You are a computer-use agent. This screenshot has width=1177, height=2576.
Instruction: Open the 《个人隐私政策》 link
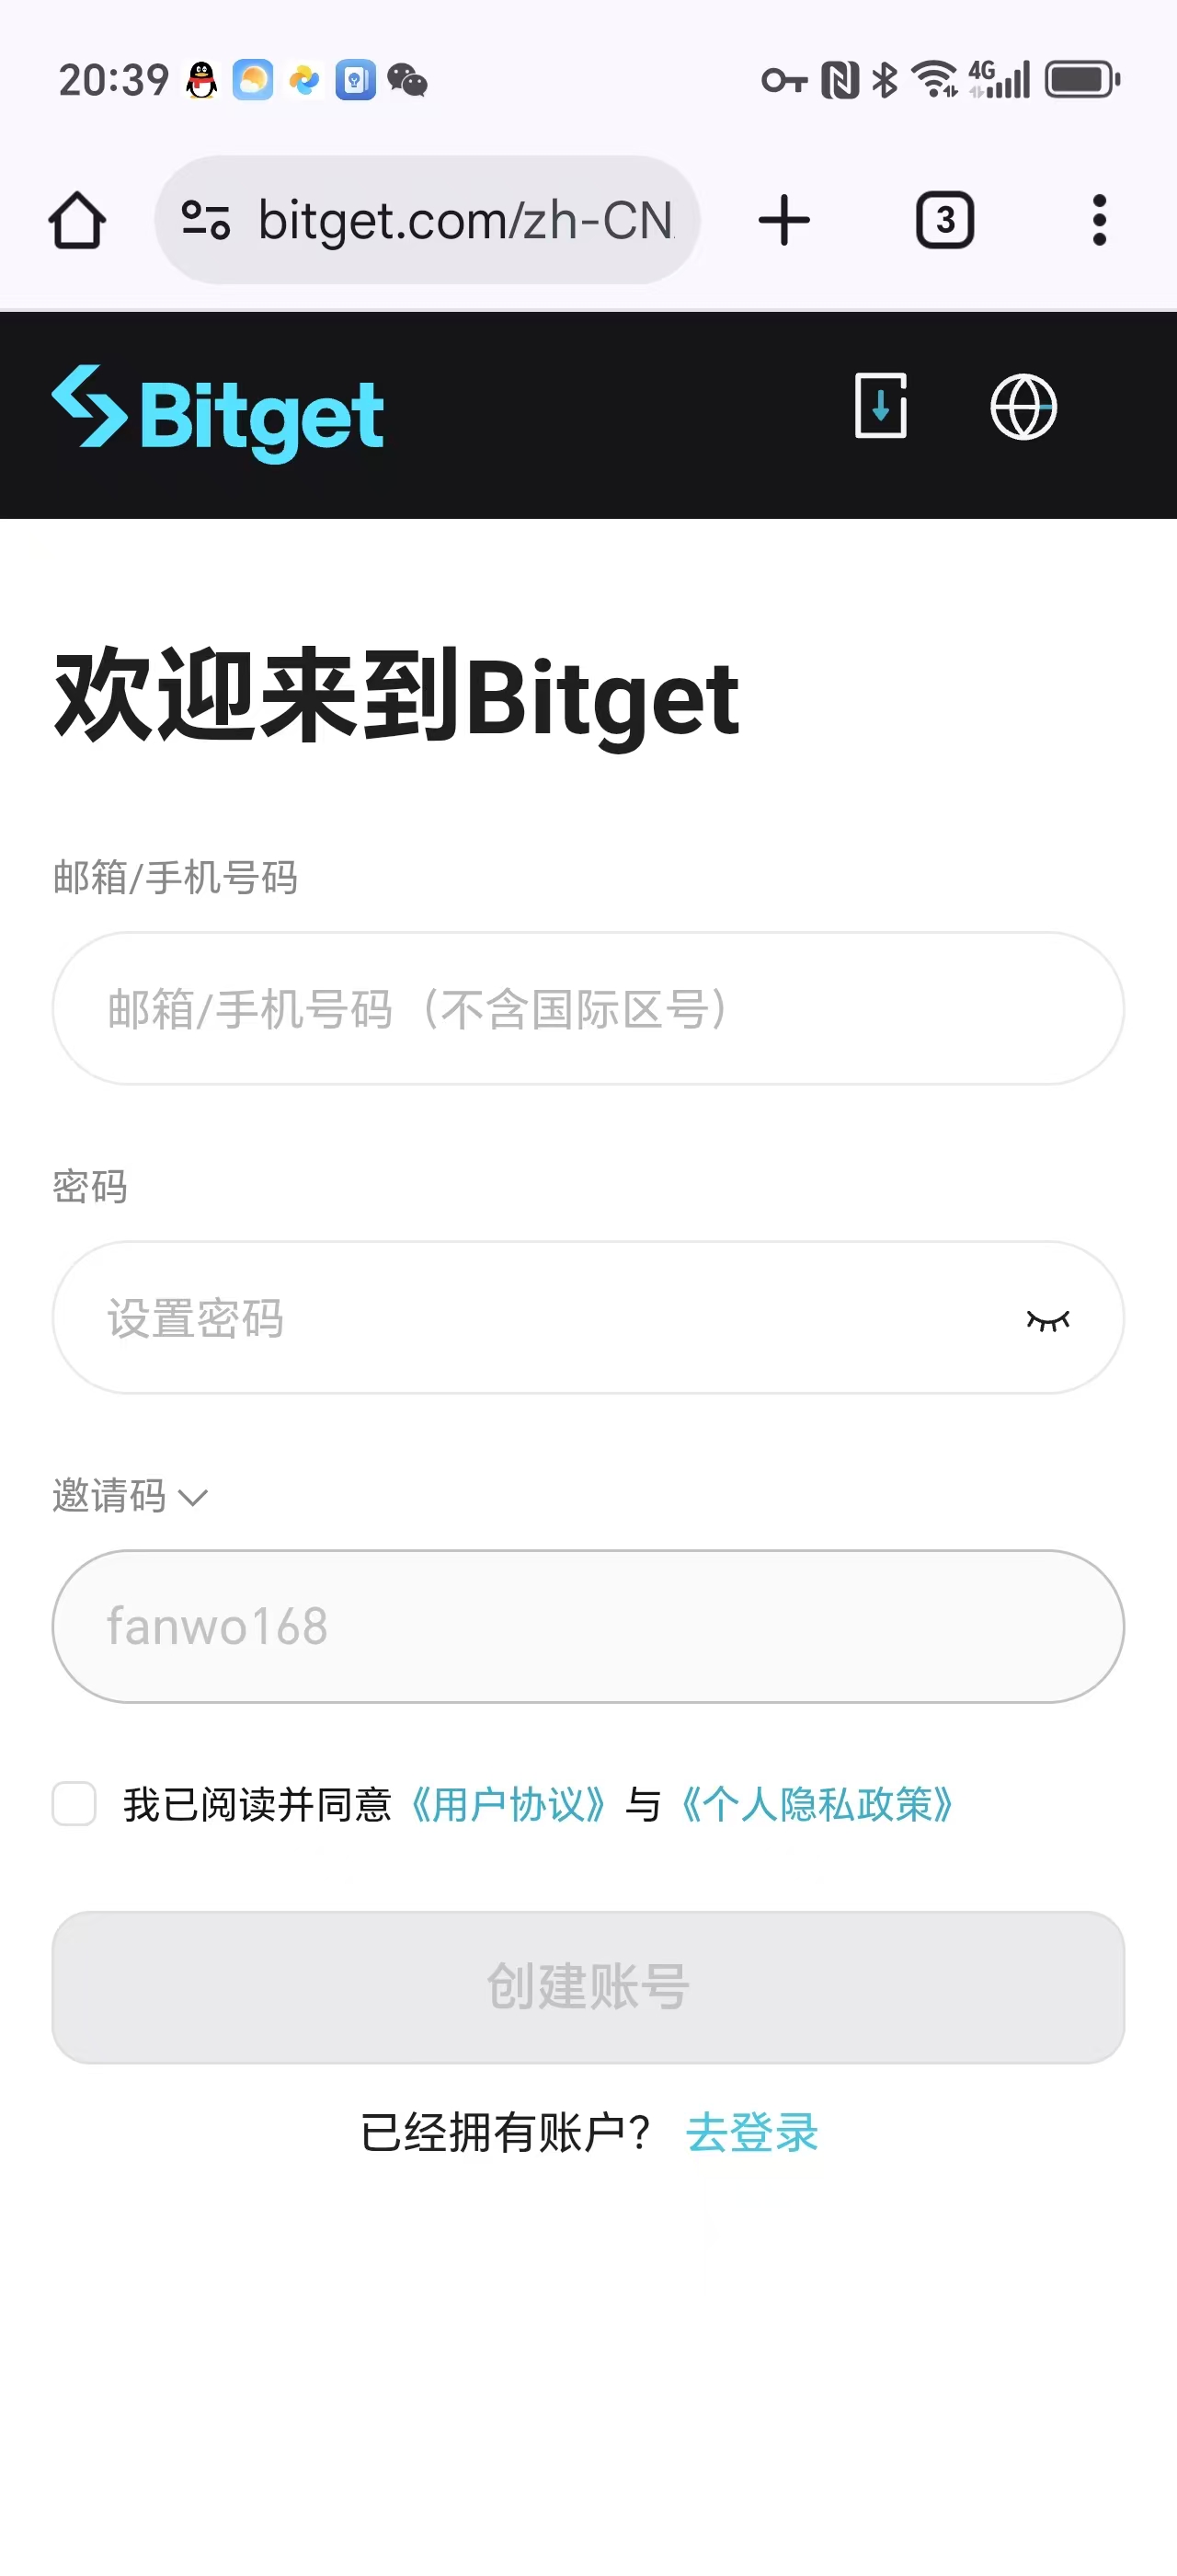click(x=817, y=1805)
